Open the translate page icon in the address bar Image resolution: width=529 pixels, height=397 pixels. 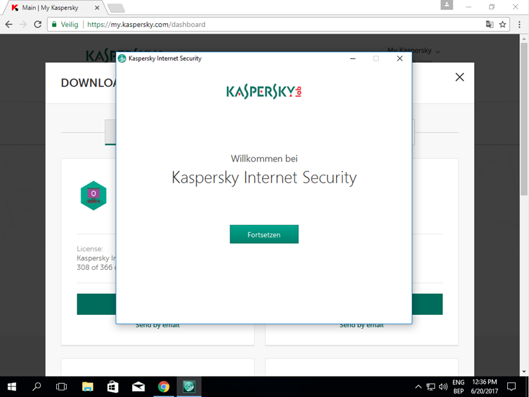(x=489, y=24)
